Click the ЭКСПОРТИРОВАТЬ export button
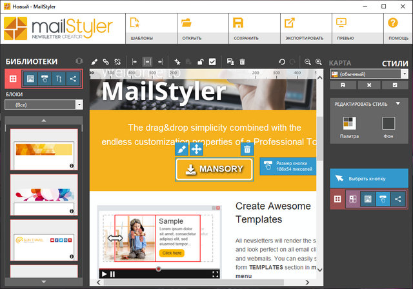413x289 pixels. [x=306, y=28]
